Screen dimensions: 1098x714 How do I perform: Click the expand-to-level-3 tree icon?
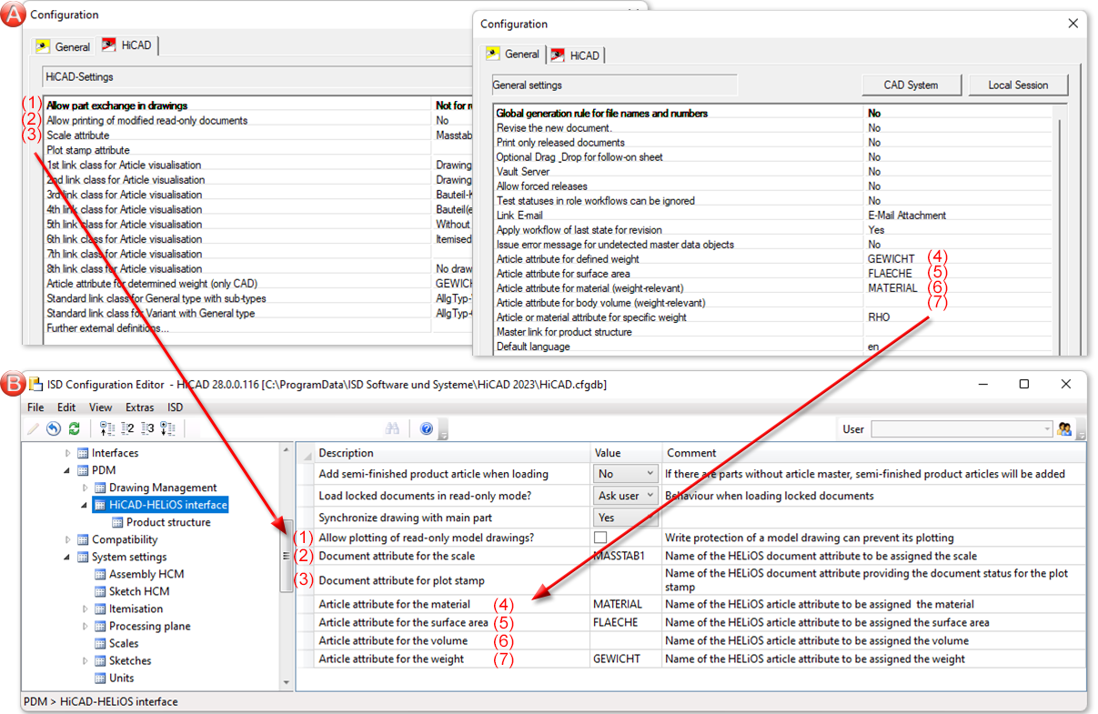[146, 428]
